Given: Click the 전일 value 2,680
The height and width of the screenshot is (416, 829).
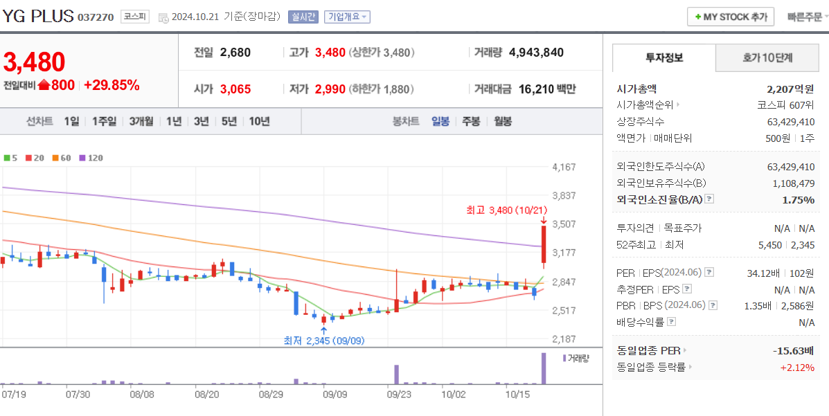Looking at the screenshot, I should pos(235,53).
